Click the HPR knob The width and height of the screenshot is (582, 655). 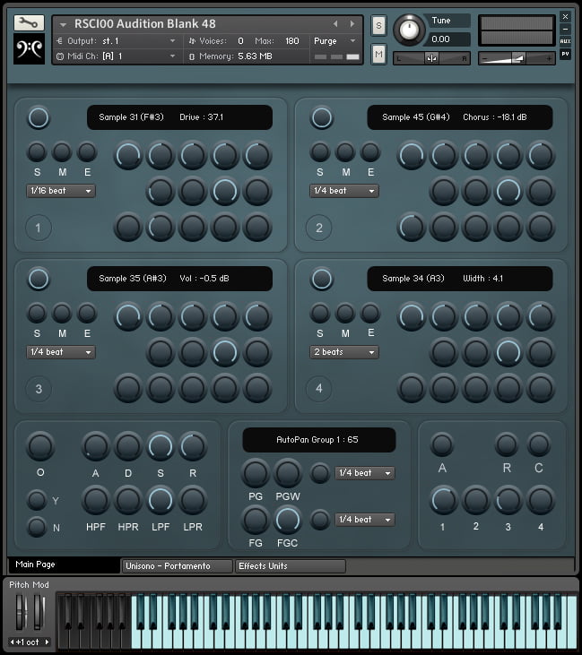128,501
